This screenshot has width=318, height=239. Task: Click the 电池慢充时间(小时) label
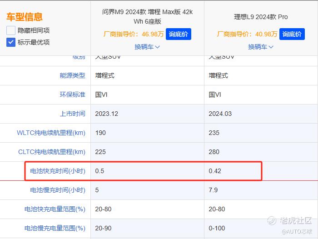(x=58, y=190)
